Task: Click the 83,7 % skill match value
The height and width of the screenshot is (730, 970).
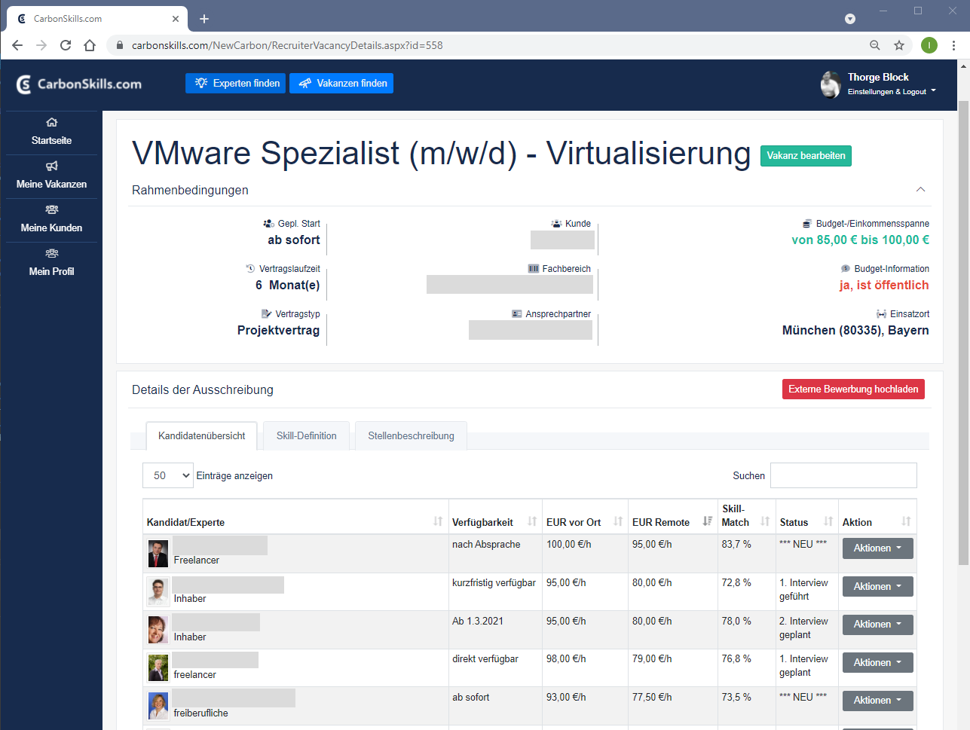Action: [x=736, y=544]
